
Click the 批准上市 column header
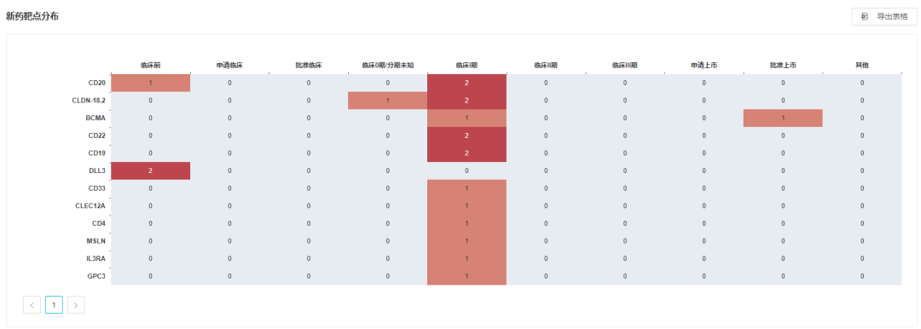point(783,66)
